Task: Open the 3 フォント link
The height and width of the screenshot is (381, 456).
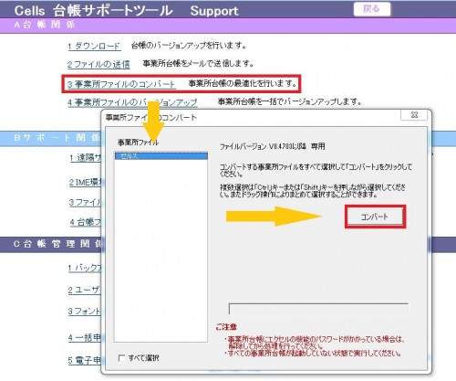Action: [85, 311]
